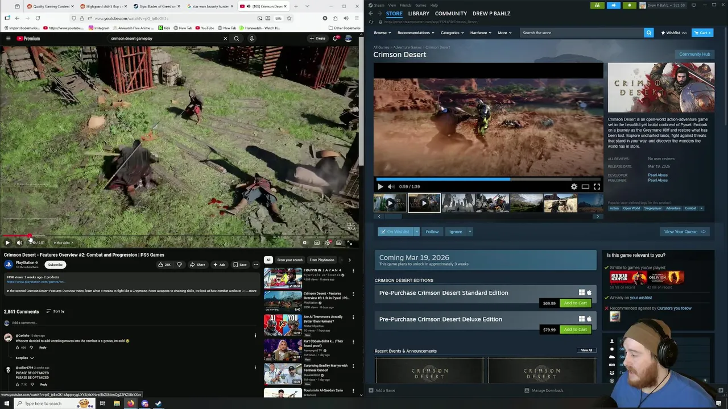728x409 pixels.
Task: Select 'From your search' chip
Action: pyautogui.click(x=290, y=260)
